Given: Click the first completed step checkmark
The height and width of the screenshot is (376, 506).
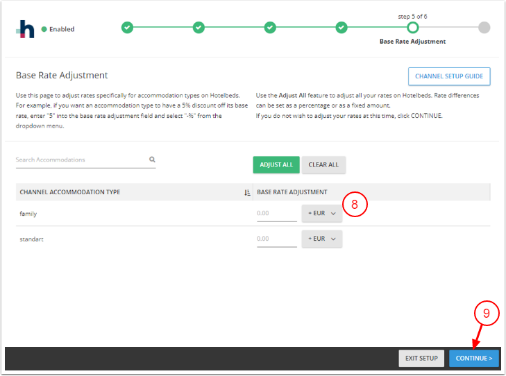Looking at the screenshot, I should (x=127, y=28).
